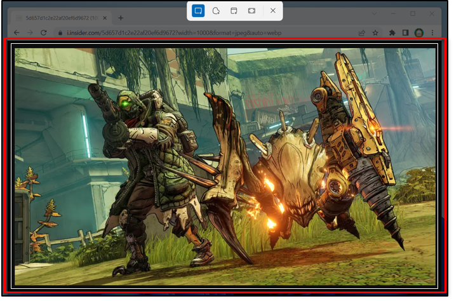Pick the Fullscreen Snip mode
Screen dimensions: 454x301
click(252, 11)
